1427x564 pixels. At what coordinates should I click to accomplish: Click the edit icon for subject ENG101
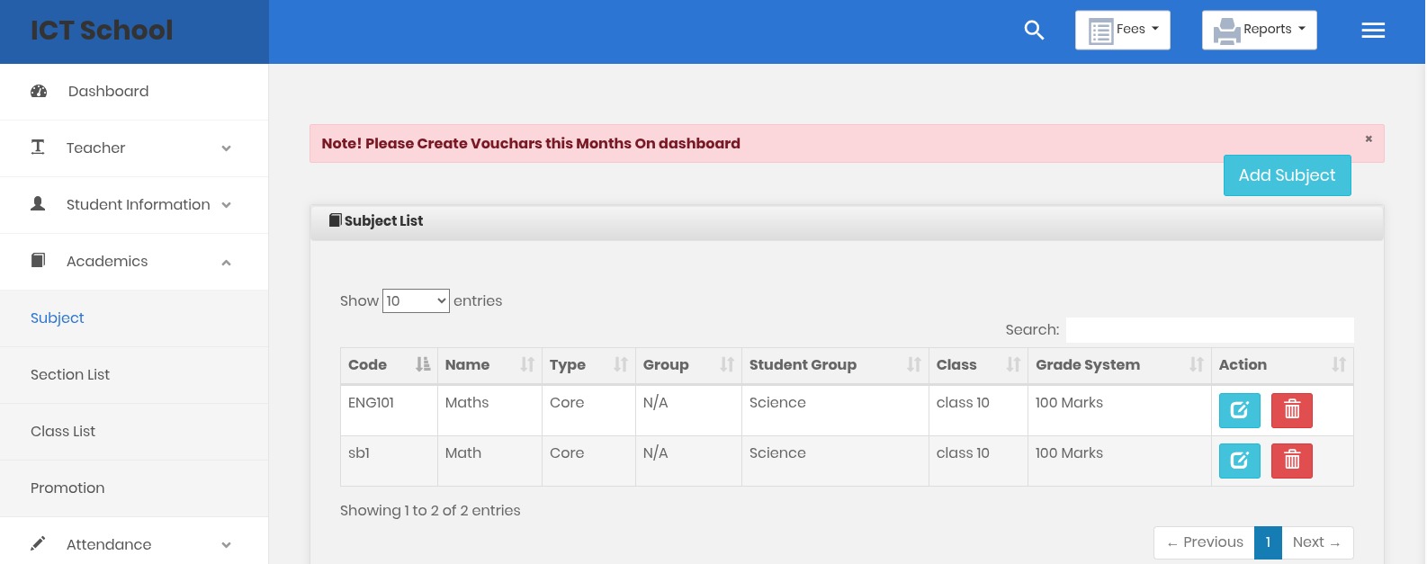[1239, 410]
